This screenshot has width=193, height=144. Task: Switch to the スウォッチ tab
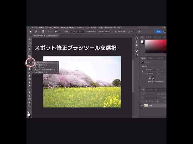coord(148,37)
